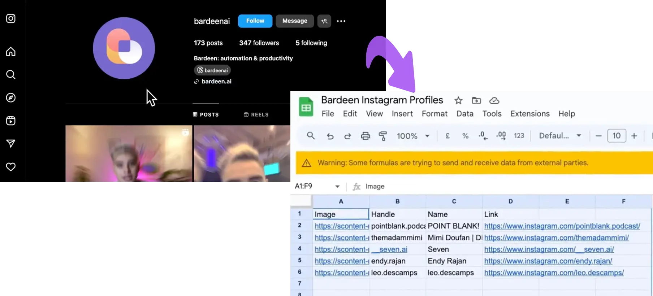653x296 pixels.
Task: Select the cell containing Seven name
Action: coord(454,249)
